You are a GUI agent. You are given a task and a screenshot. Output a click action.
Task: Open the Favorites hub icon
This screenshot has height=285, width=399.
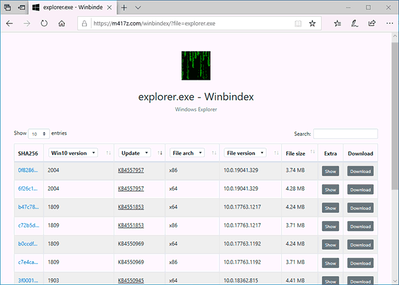[x=338, y=24]
